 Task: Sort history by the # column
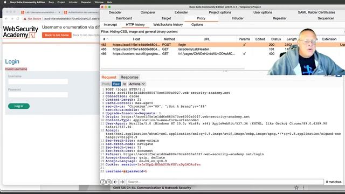tap(106, 39)
